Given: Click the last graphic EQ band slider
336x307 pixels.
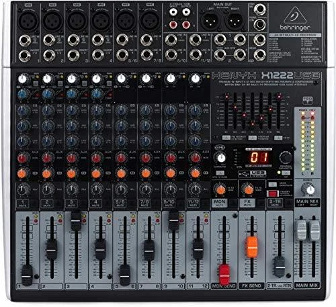Looking at the screenshot, I should pyautogui.click(x=279, y=97).
